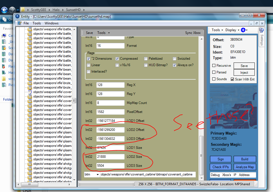This screenshot has height=192, width=273.
Task: Click the document icon in the covenant tag row
Action: 30,92
